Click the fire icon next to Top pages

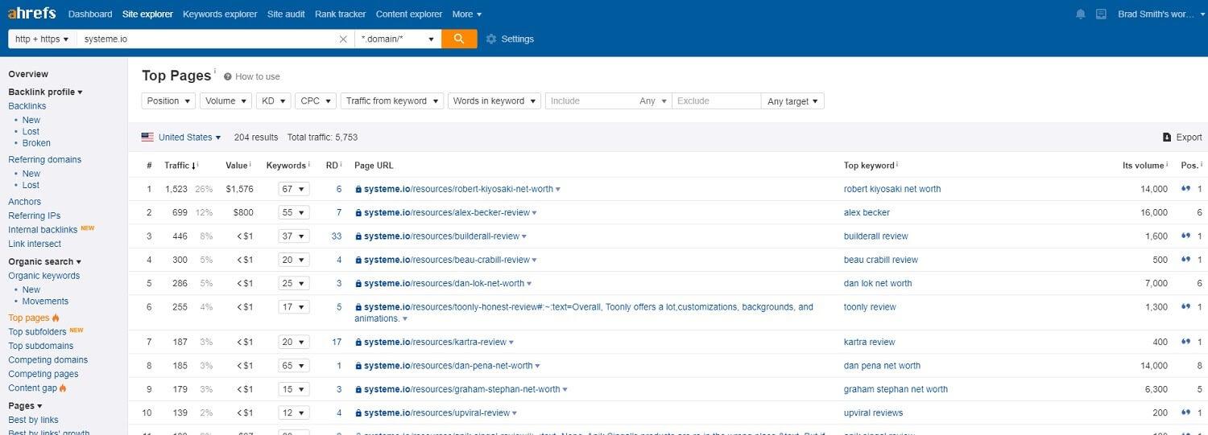56,318
